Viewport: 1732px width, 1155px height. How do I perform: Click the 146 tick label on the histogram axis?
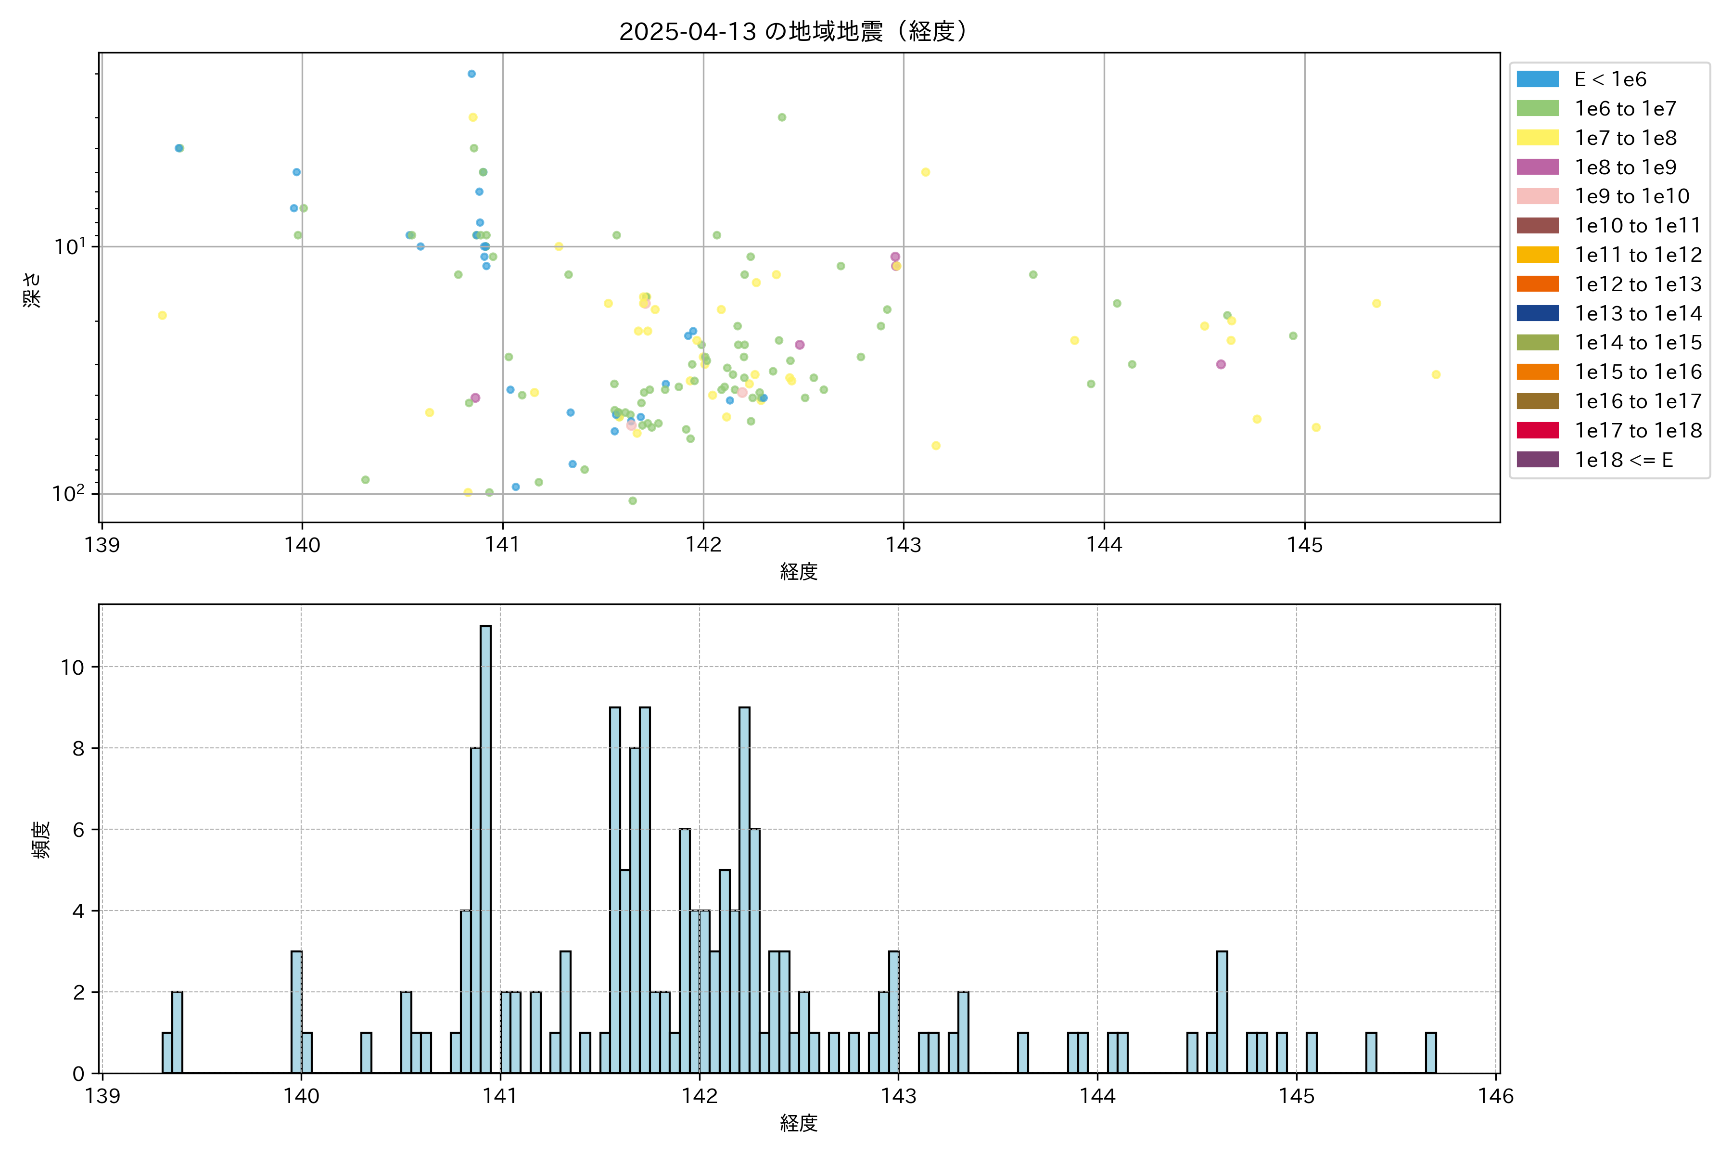(x=1496, y=1096)
